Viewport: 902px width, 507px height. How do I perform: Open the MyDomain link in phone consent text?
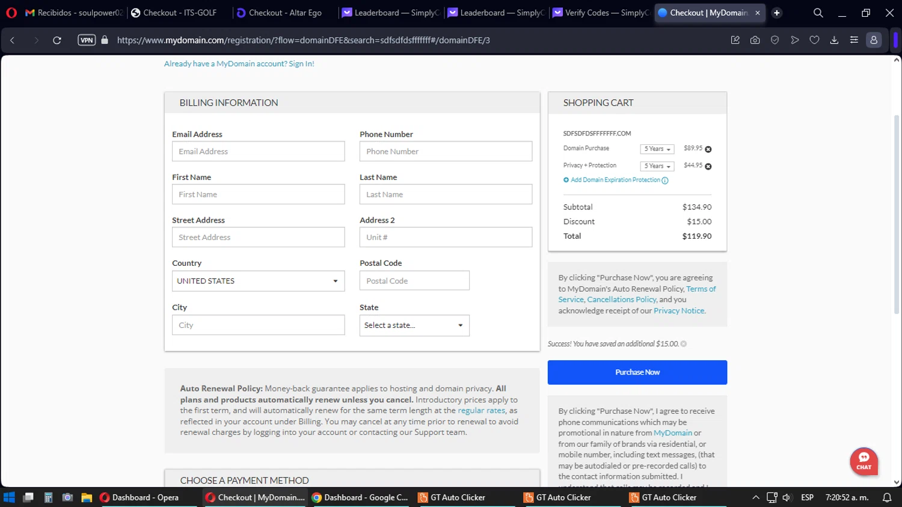pos(673,433)
